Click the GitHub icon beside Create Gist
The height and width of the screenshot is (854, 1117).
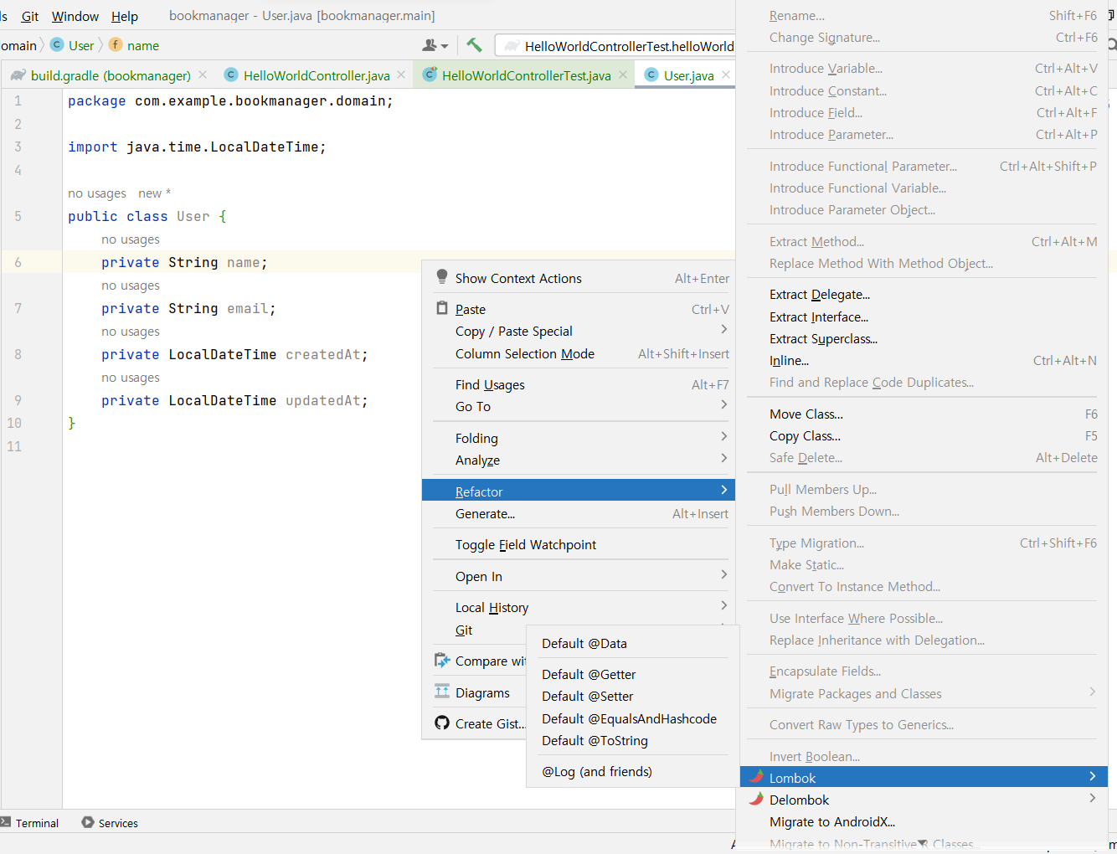tap(442, 723)
